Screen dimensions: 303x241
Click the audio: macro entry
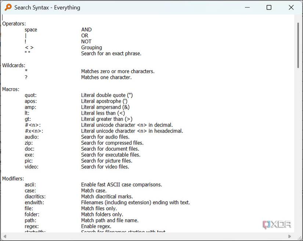(x=32, y=137)
